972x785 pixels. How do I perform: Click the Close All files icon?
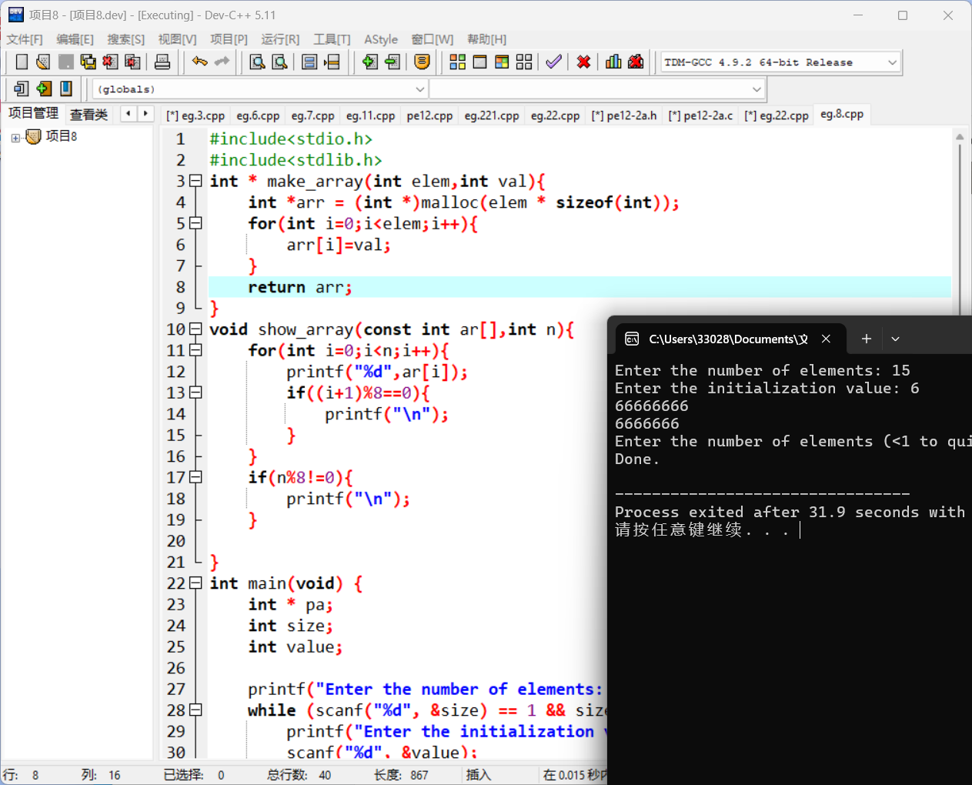(132, 62)
